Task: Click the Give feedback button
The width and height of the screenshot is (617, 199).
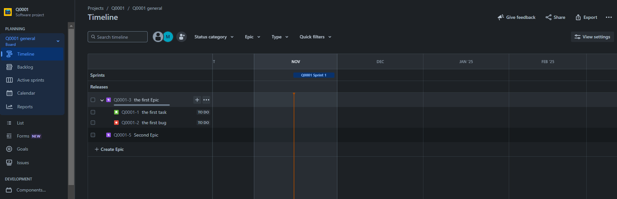Action: point(517,17)
